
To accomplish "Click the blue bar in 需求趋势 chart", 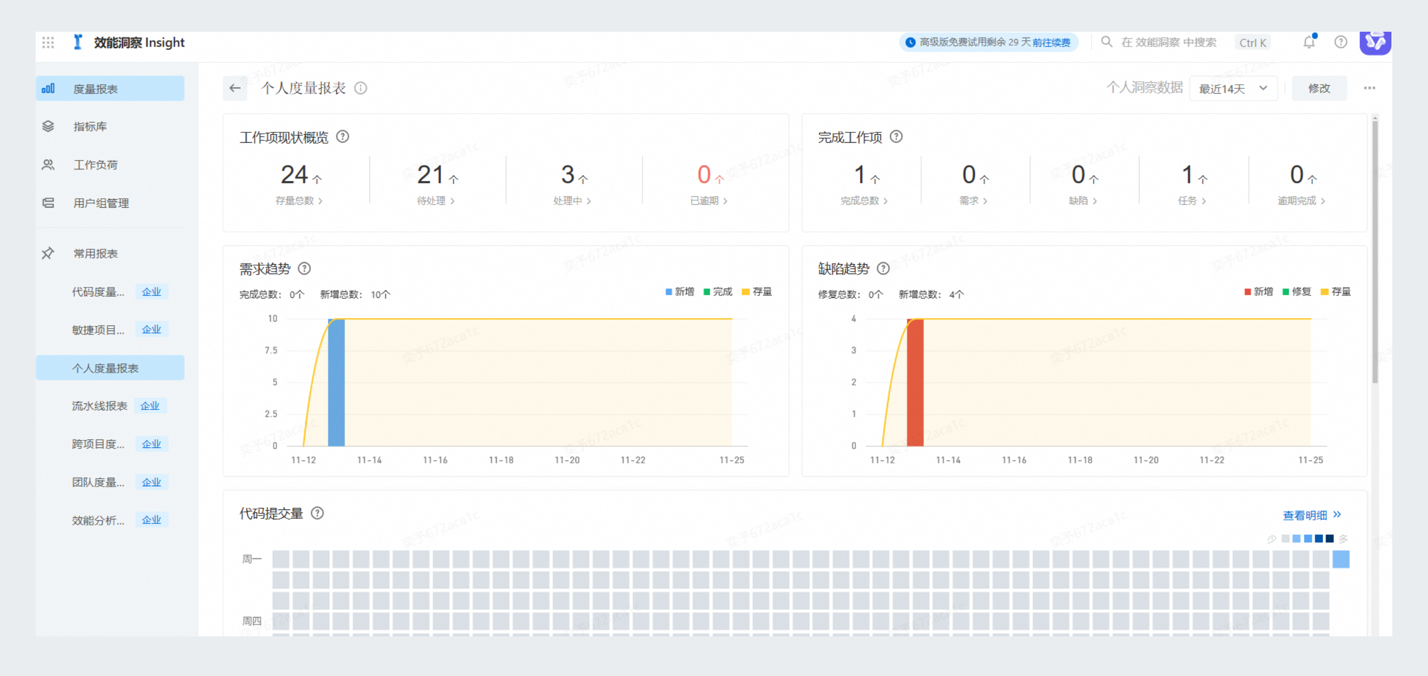I will tap(336, 382).
